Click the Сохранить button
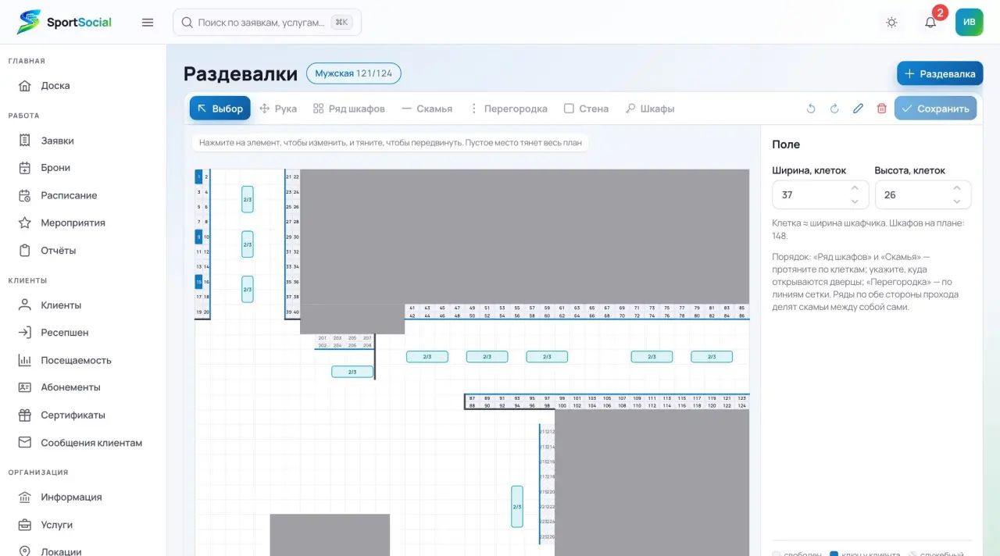Screen dimensions: 1000x556 click(935, 109)
